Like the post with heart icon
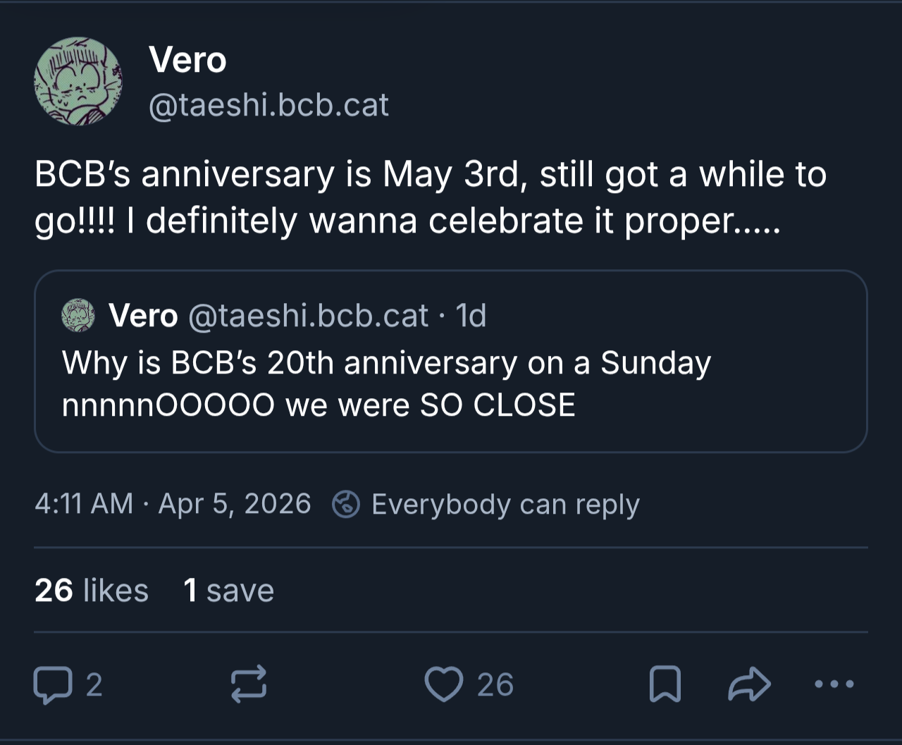Viewport: 902px width, 745px height. pos(444,684)
